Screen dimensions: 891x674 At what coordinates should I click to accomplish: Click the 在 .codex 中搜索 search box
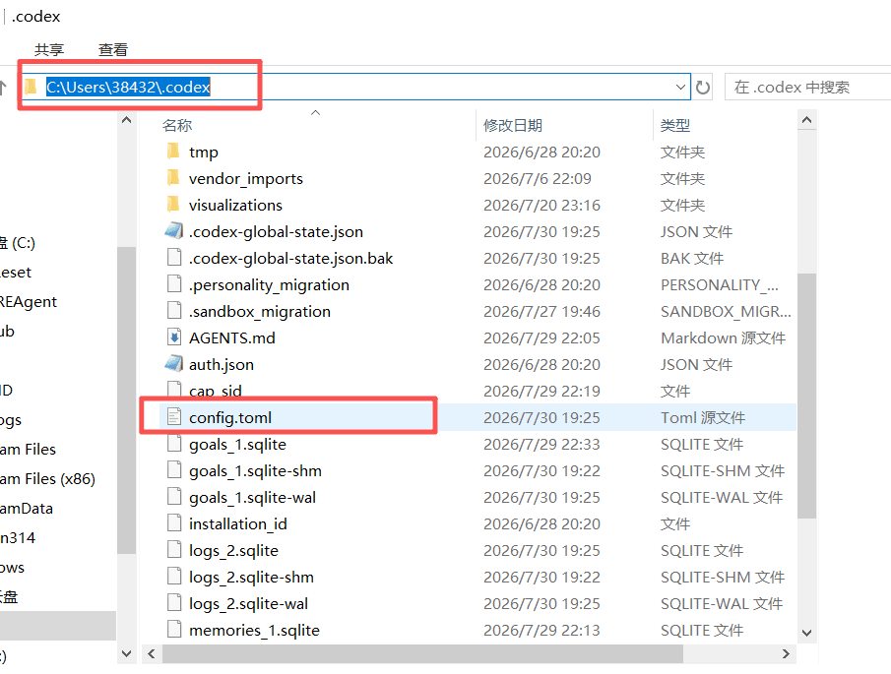(x=807, y=87)
